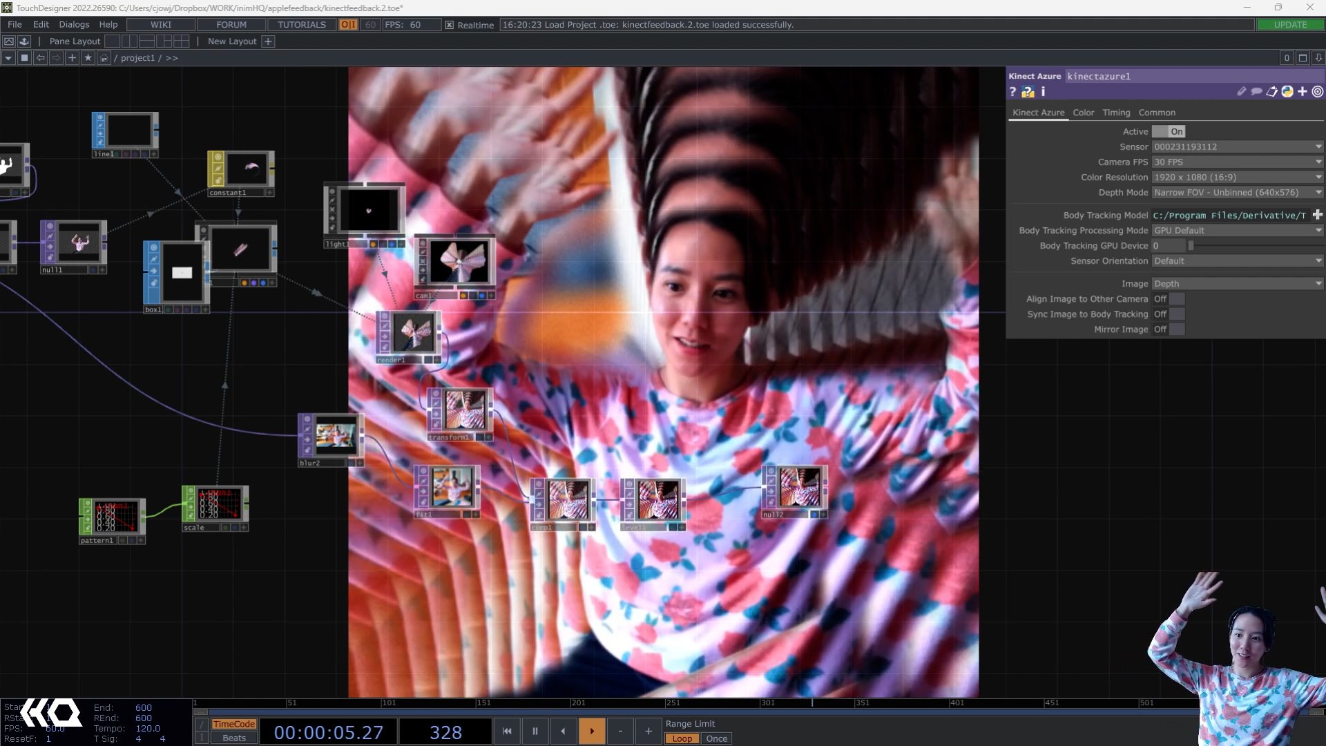1326x746 pixels.
Task: Click the kinectazure1 operator name field
Action: pyautogui.click(x=1193, y=76)
